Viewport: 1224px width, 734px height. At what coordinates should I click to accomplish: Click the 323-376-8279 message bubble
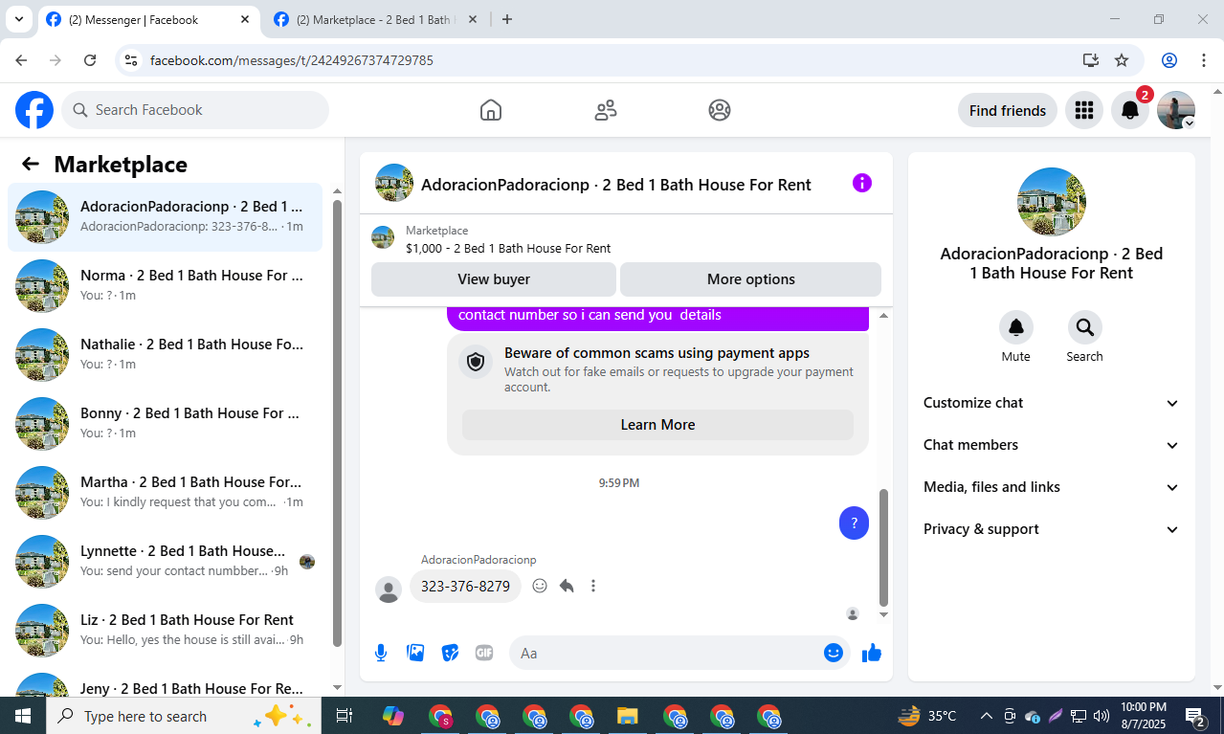465,586
